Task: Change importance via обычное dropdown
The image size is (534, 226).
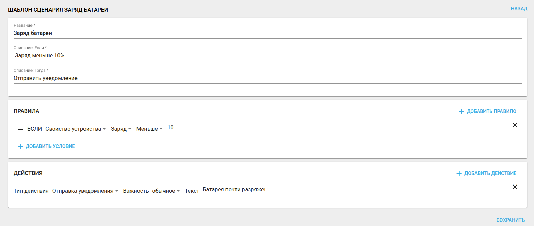Action: tap(166, 191)
